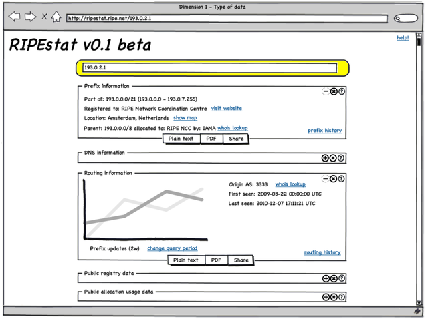The image size is (428, 321).
Task: Close the Routing information panel
Action: pos(333,179)
